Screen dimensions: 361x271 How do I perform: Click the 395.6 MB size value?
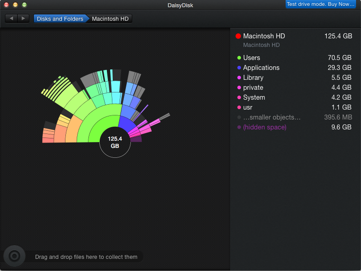point(338,117)
